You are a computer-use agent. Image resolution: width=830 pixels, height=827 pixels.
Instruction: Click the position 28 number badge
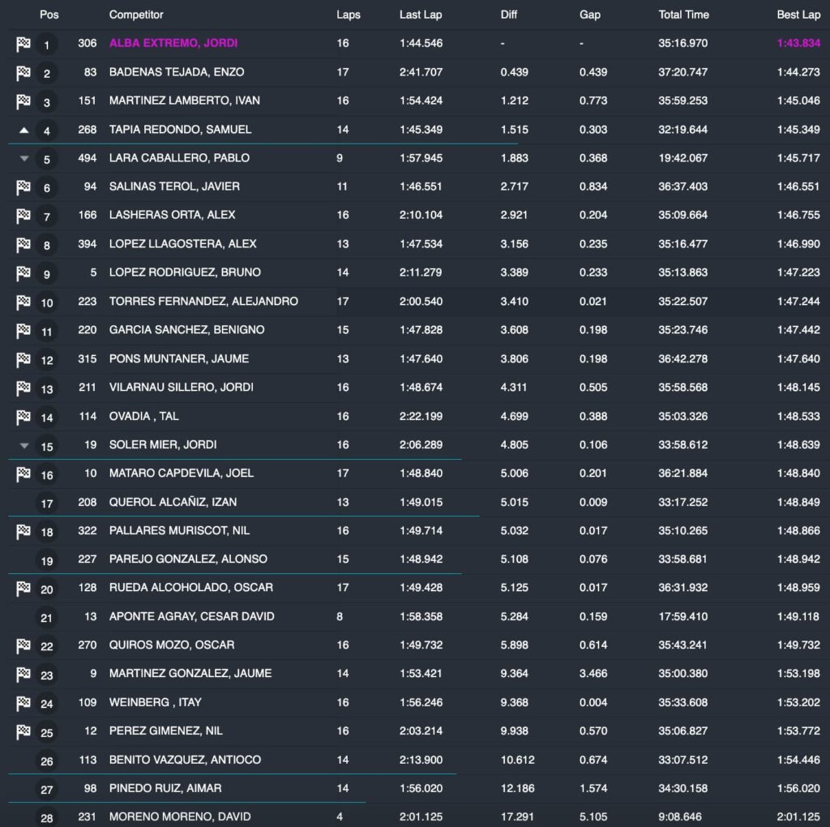47,817
